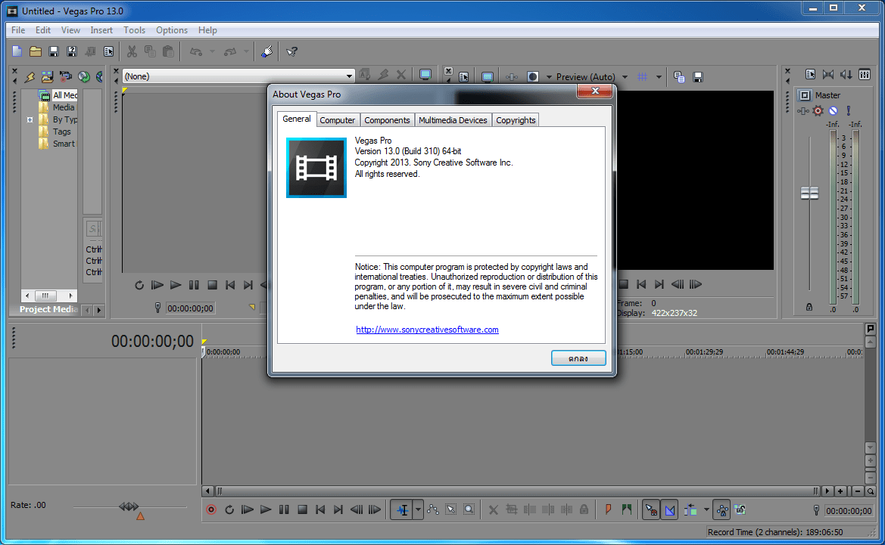Toggle Ignore Event Grouping in timeline toolbar
Screen dimensions: 885x545
(740, 510)
